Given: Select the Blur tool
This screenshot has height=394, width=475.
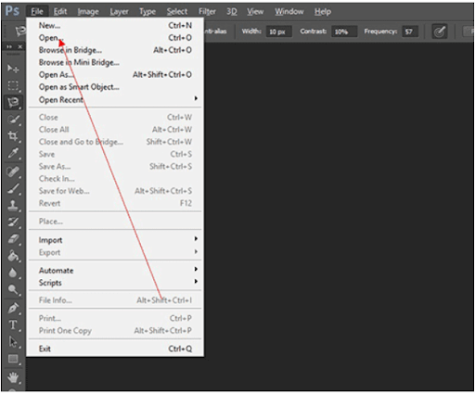Looking at the screenshot, I should click(13, 273).
